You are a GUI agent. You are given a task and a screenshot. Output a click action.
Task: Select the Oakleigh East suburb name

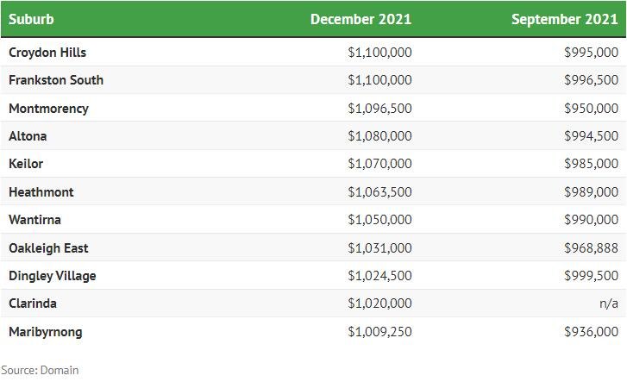[x=48, y=247]
